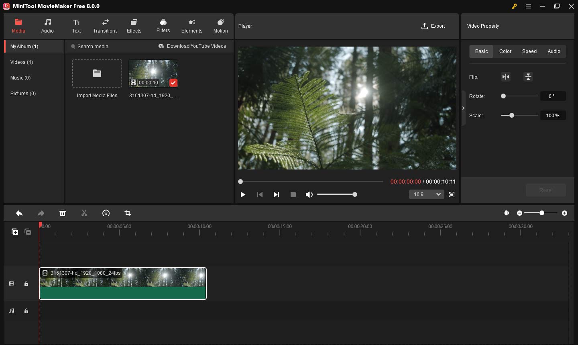Open the Audio library tab
This screenshot has height=345, width=578.
tap(47, 26)
